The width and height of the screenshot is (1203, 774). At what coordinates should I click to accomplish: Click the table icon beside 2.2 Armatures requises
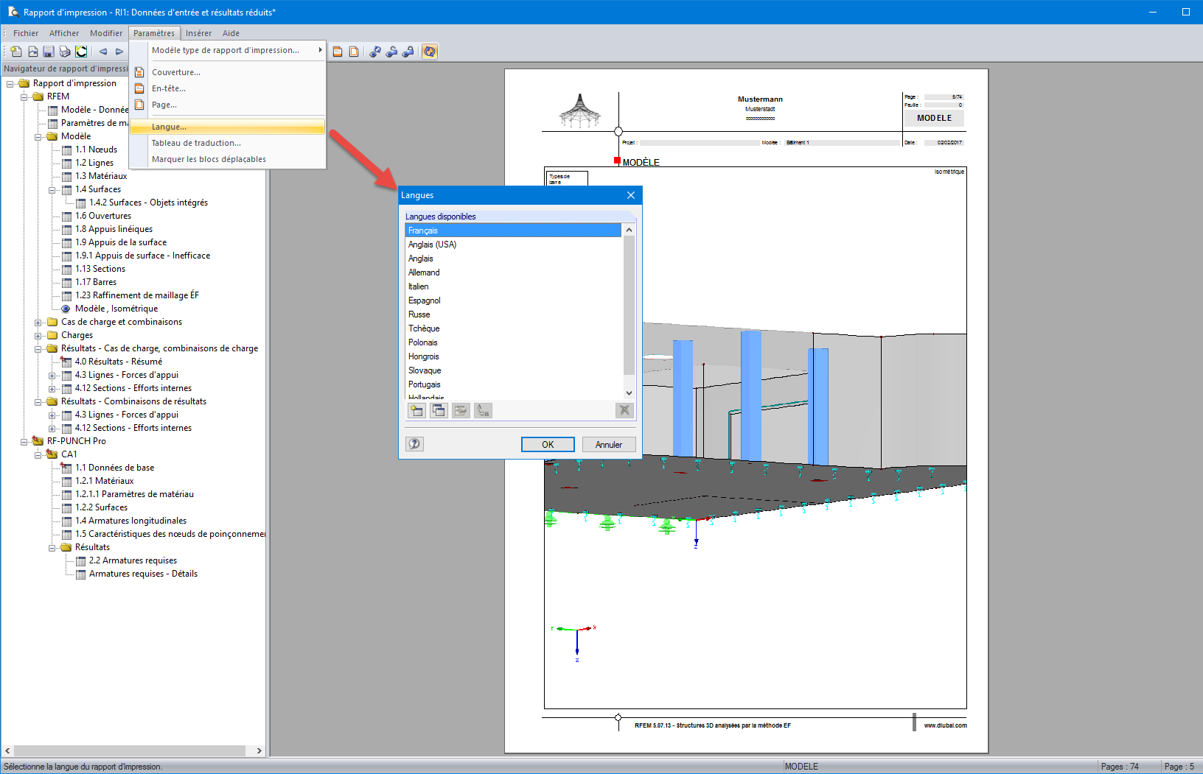[x=81, y=561]
